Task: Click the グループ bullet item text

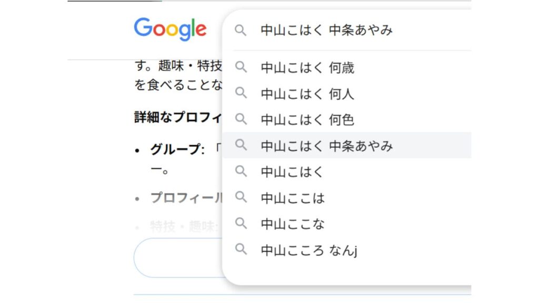Action: [x=177, y=149]
